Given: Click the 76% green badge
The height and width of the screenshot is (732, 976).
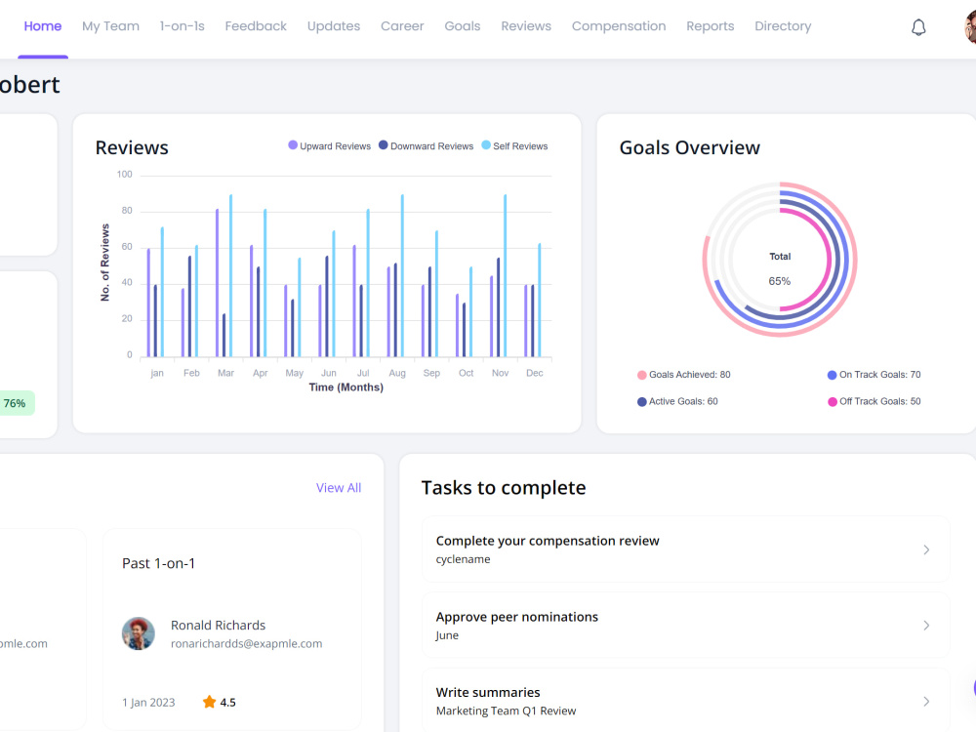Looking at the screenshot, I should click(17, 403).
